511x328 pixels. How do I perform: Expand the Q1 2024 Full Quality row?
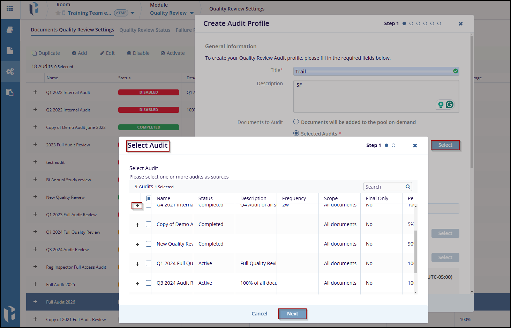137,264
